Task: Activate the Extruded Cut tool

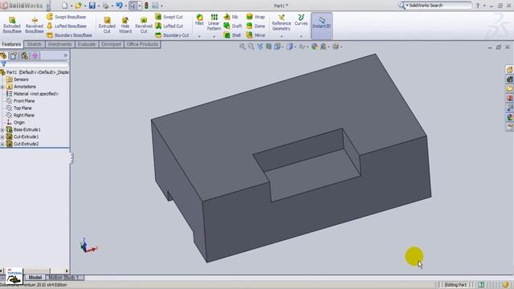Action: (107, 25)
